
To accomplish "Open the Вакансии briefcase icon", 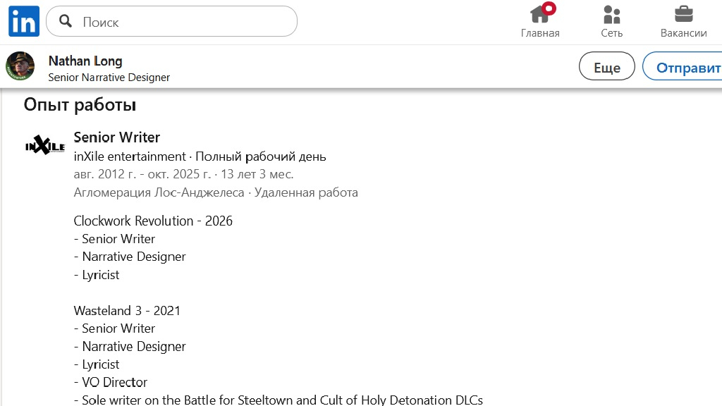I will [x=683, y=14].
